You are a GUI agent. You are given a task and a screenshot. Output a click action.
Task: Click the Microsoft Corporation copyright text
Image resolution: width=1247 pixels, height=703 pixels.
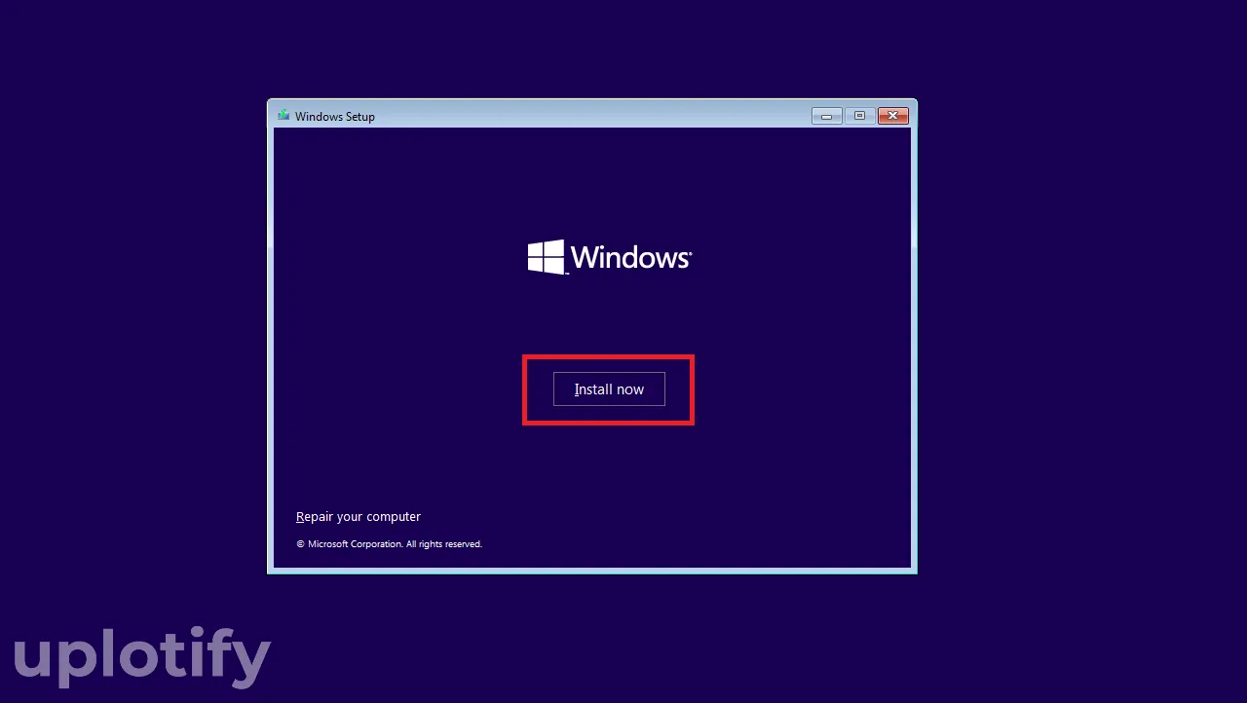390,544
